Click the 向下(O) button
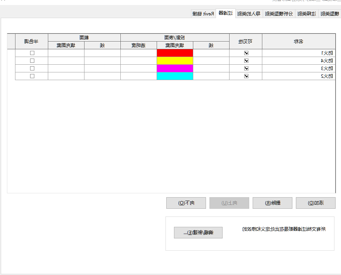Screen dimensions: 341x275 coord(186,203)
